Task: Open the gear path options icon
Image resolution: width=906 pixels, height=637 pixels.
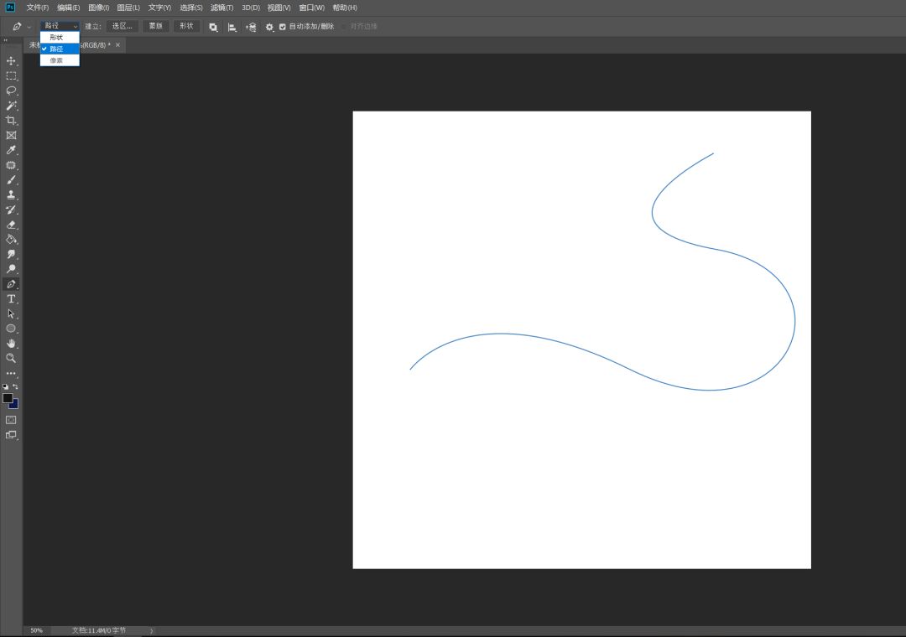Action: 269,27
